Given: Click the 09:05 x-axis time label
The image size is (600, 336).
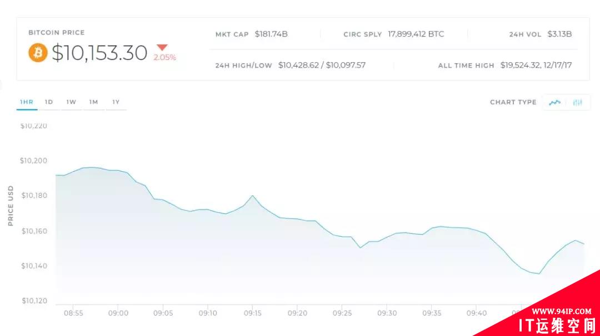Looking at the screenshot, I should 163,313.
